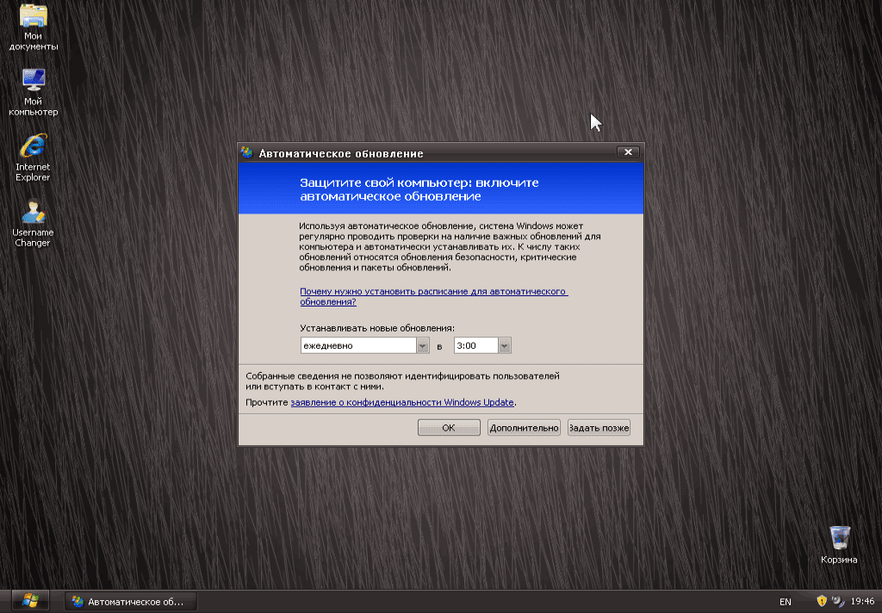Click the 19:46 taskbar clock

[862, 601]
